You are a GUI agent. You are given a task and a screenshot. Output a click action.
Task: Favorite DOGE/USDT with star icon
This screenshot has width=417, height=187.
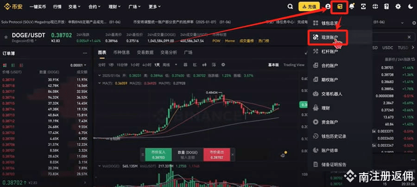(x=6, y=37)
